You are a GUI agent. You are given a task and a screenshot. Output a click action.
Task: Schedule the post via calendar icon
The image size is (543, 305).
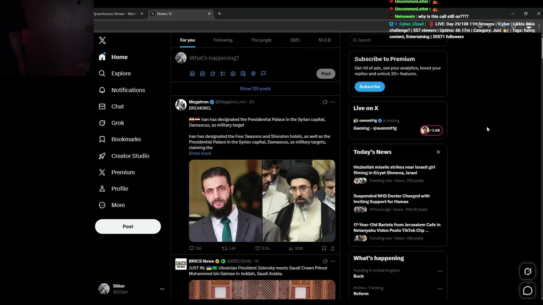tap(243, 74)
